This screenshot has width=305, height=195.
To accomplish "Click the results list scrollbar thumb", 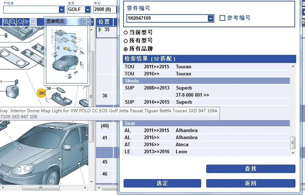I will (x=293, y=143).
